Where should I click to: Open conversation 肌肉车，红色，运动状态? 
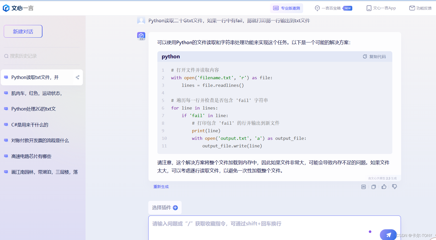42,93
